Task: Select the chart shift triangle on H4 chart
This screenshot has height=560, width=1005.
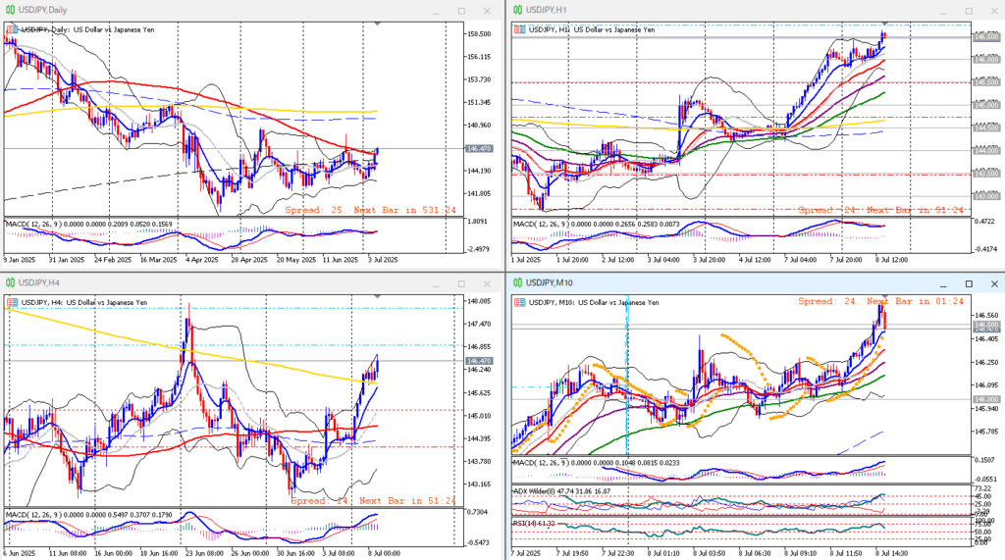Action: 378,296
